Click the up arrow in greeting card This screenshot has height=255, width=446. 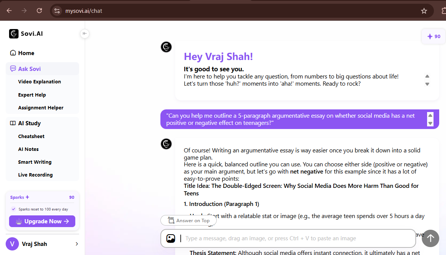[x=427, y=76]
